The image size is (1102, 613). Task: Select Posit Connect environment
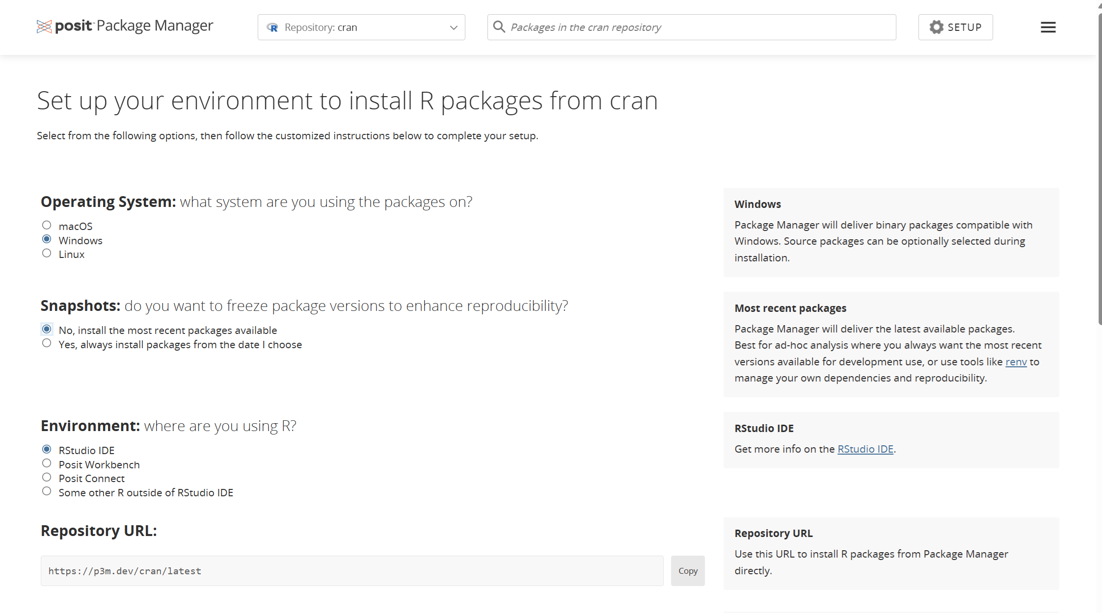coord(47,477)
